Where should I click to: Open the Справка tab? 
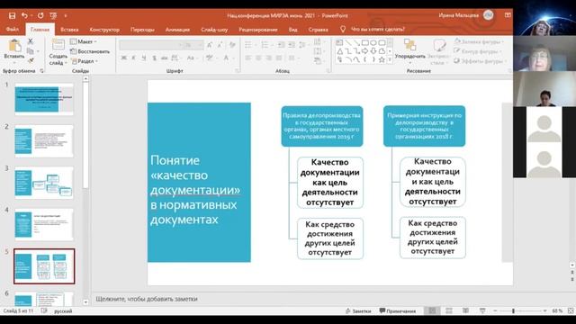coord(318,30)
